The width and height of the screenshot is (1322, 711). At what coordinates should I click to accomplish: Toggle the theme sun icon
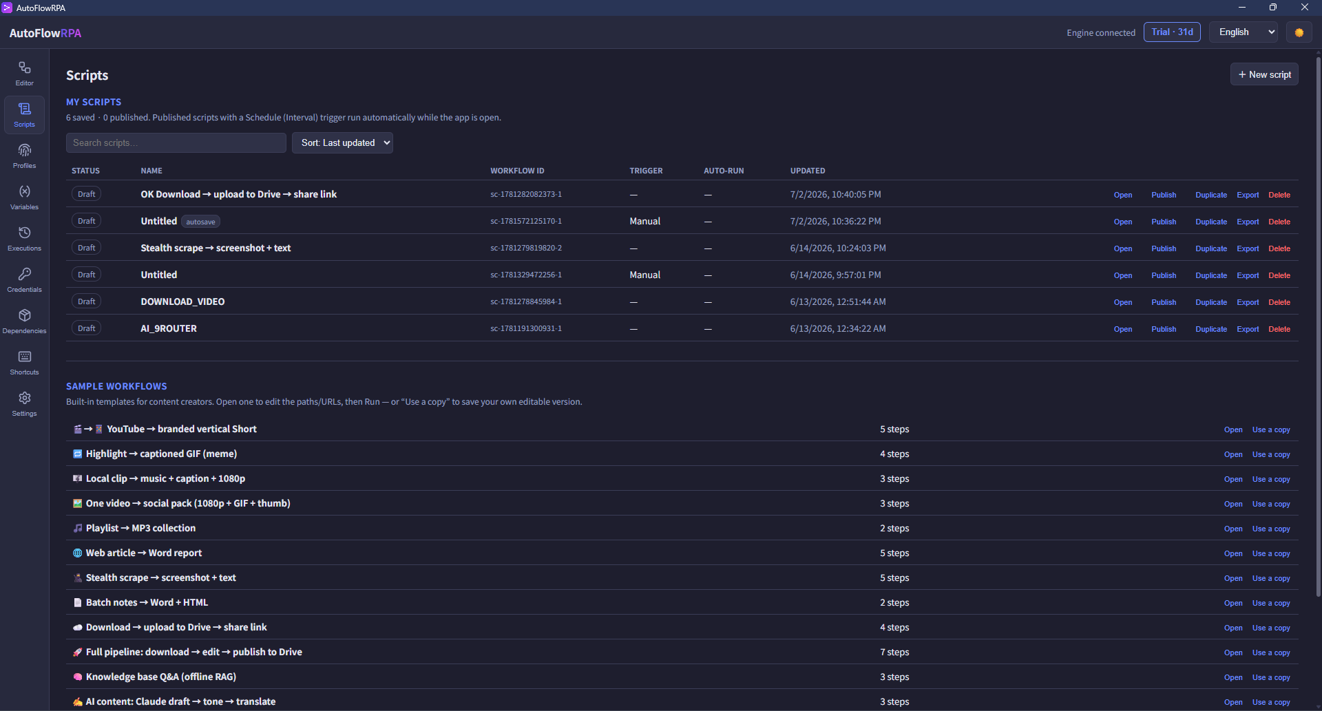pyautogui.click(x=1299, y=32)
